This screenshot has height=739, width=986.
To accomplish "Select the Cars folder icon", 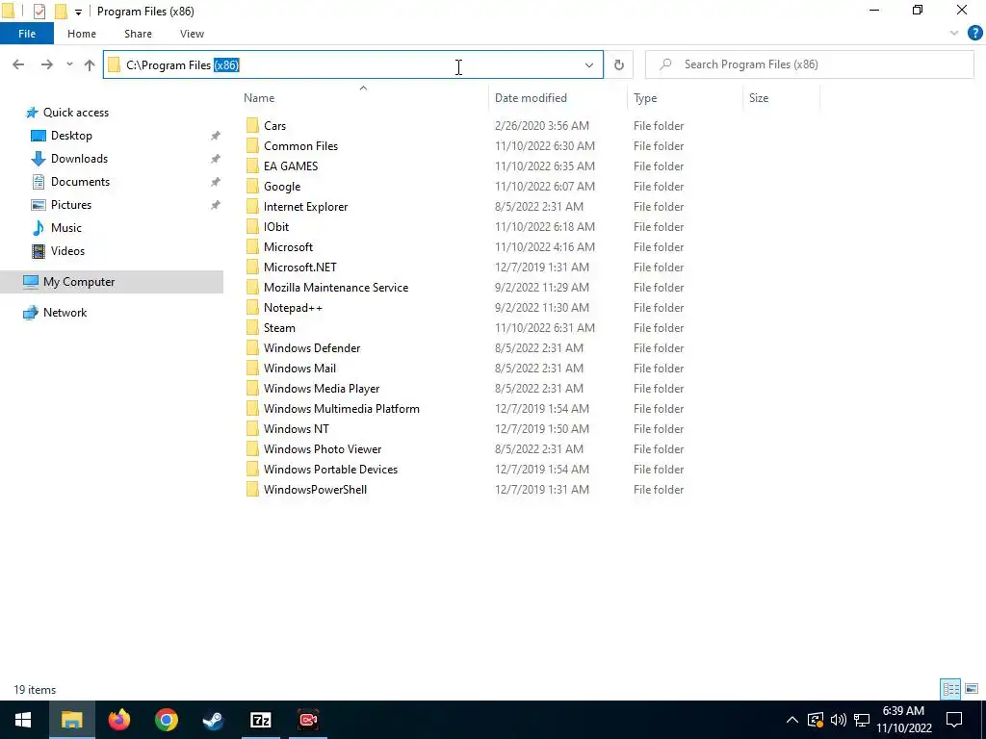I will 252,126.
